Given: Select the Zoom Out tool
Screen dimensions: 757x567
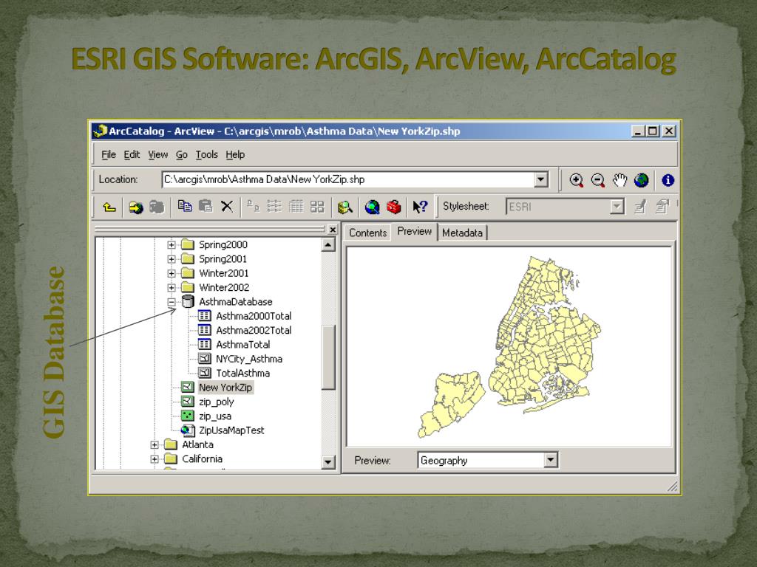Looking at the screenshot, I should pos(597,180).
